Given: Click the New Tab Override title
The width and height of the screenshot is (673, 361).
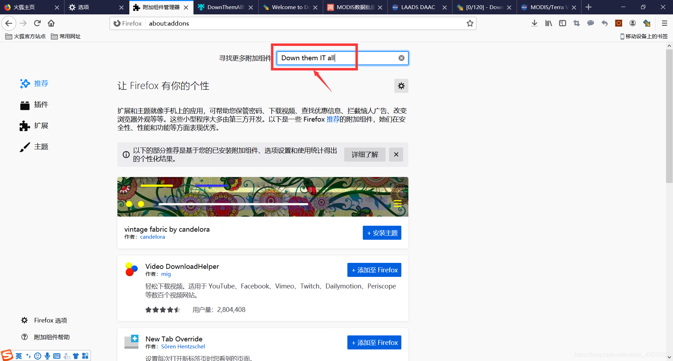Looking at the screenshot, I should click(x=174, y=339).
